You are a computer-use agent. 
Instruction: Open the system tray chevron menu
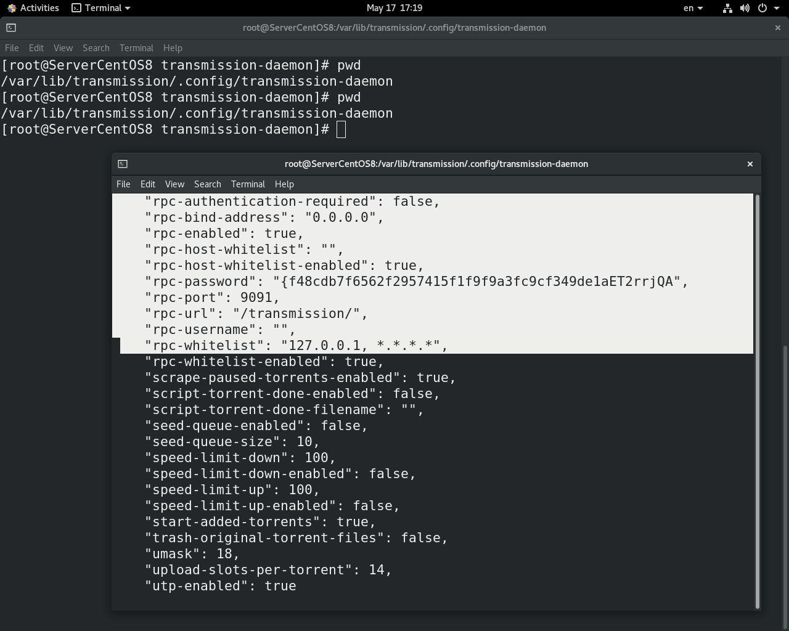[776, 8]
